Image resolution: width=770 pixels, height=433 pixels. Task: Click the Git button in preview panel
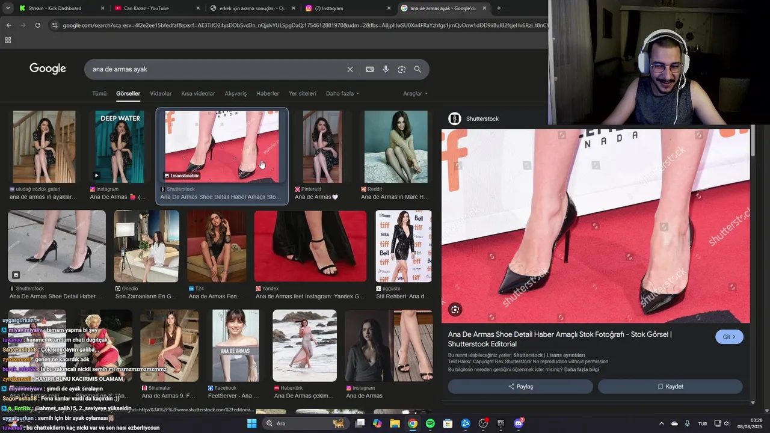[729, 337]
